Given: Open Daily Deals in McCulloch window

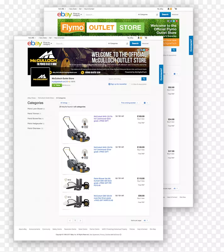Looking at the screenshot, I should point(43,38).
